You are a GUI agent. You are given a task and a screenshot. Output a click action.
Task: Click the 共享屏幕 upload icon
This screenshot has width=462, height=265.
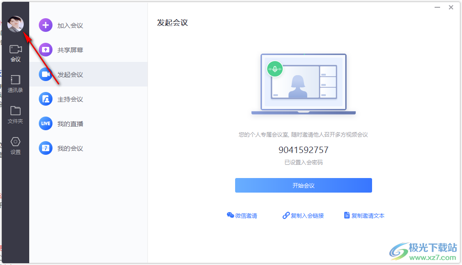(46, 50)
